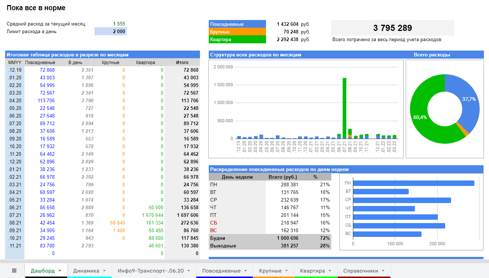The height and width of the screenshot is (278, 489).
Task: Click the 1 432 604 Повседневные amount
Action: coord(288,24)
